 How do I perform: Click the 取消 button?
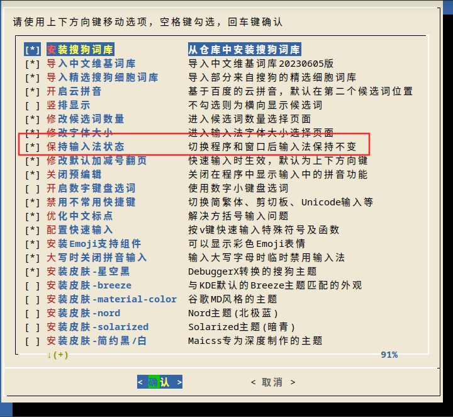[273, 382]
